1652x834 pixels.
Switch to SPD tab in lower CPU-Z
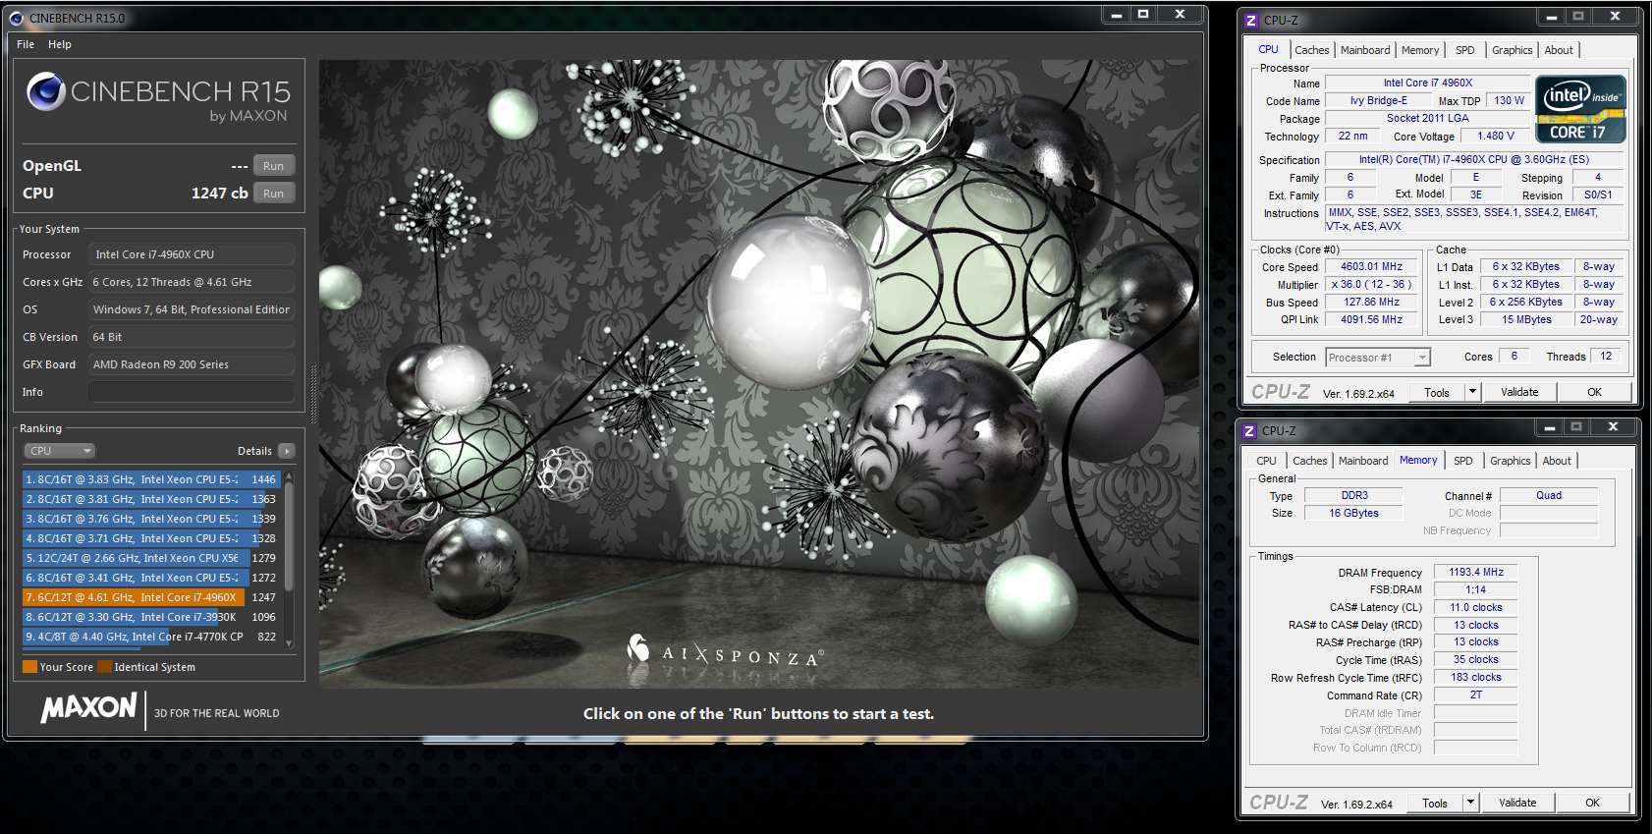click(1462, 461)
